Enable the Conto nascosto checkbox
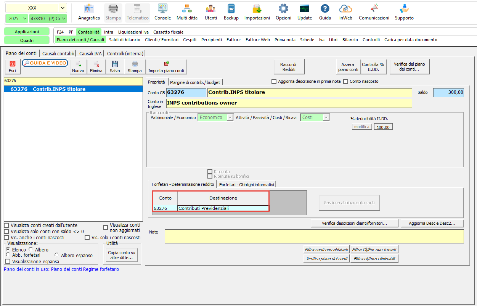The height and width of the screenshot is (306, 477). [346, 81]
